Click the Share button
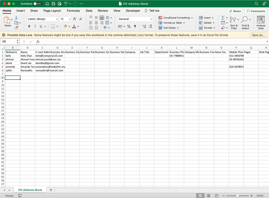Image resolution: width=269 pixels, height=198 pixels. click(x=235, y=11)
